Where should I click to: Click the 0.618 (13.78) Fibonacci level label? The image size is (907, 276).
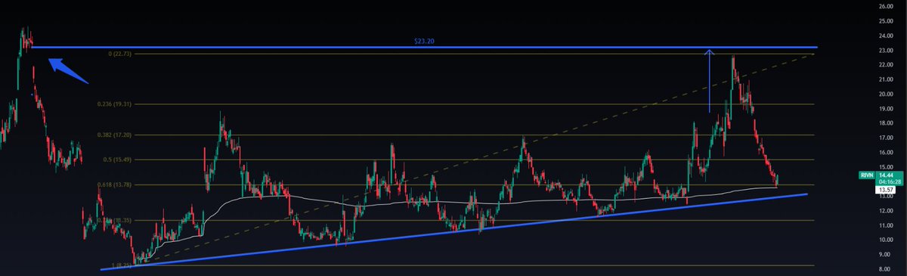click(114, 185)
